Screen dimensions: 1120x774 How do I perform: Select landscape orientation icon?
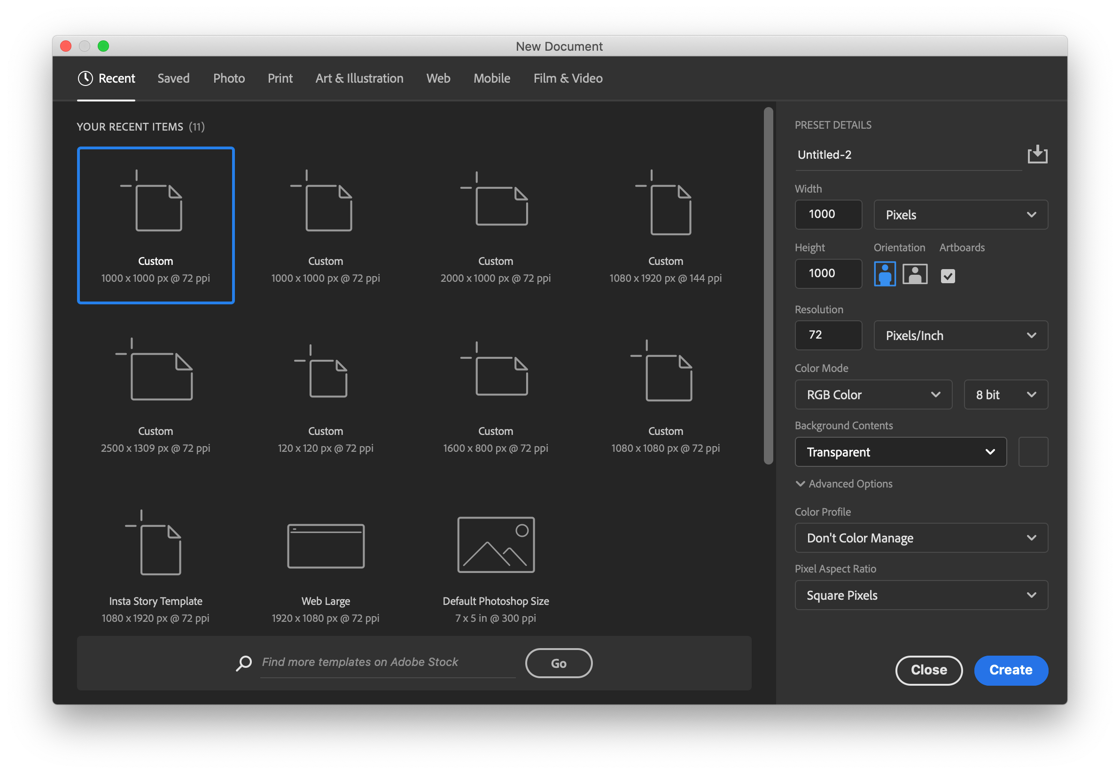click(x=915, y=274)
